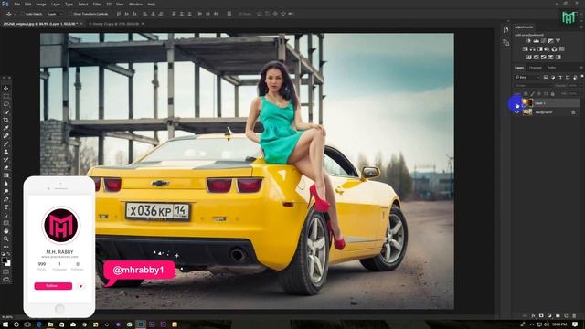The image size is (585, 329).
Task: Toggle the lock on Background layer
Action: (x=573, y=112)
